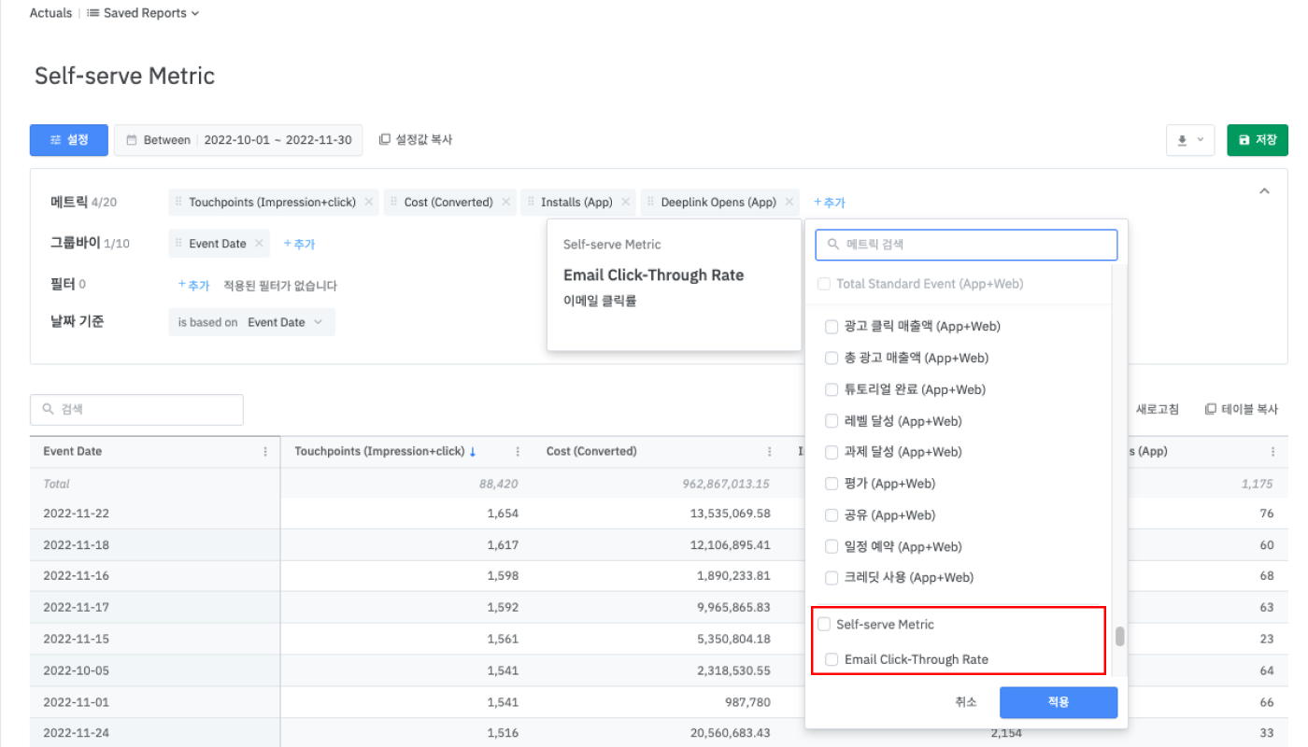The height and width of the screenshot is (747, 1308).
Task: Click the drag handle on Deeplink Opens chip
Action: coord(651,203)
